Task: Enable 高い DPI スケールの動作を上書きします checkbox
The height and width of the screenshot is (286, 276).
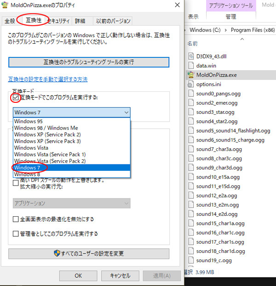Action: click(16, 183)
